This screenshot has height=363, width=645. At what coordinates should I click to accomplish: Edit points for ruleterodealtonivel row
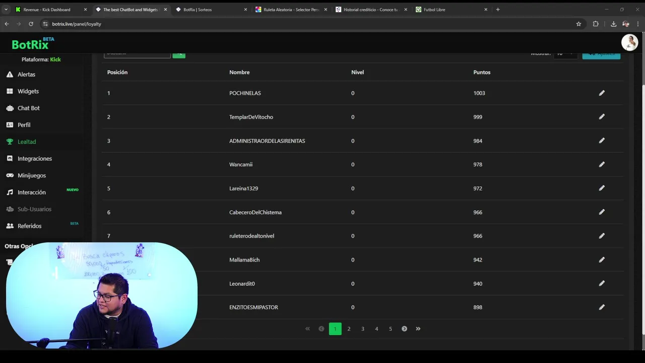point(602,235)
